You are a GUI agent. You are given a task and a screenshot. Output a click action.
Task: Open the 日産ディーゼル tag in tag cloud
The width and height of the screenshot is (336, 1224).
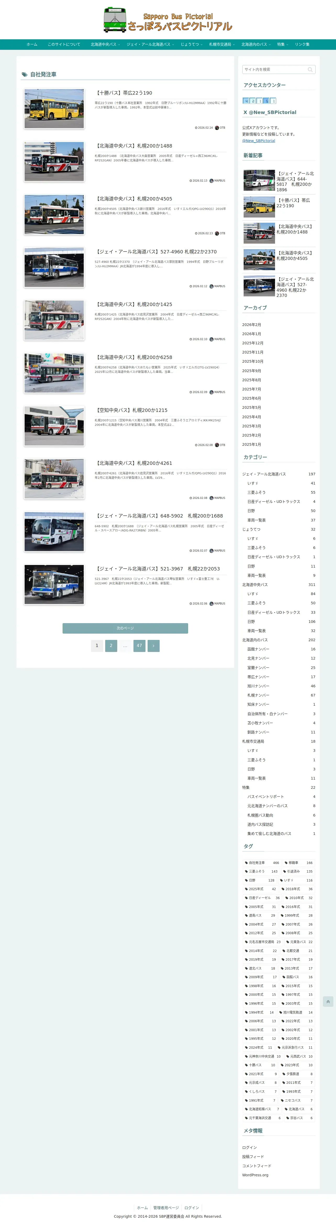(x=262, y=897)
